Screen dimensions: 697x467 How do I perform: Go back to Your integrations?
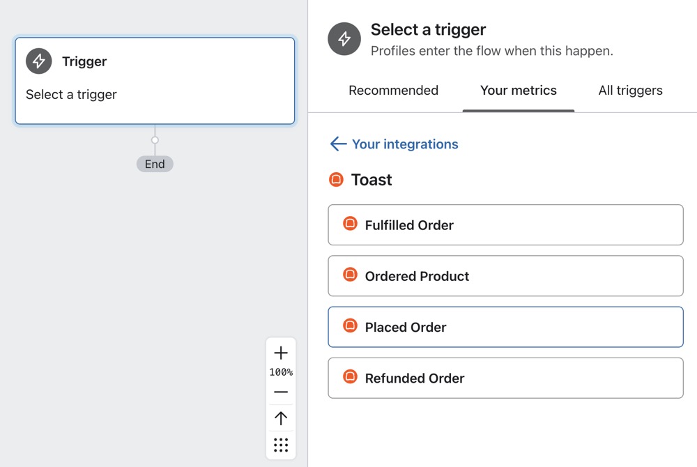[405, 144]
